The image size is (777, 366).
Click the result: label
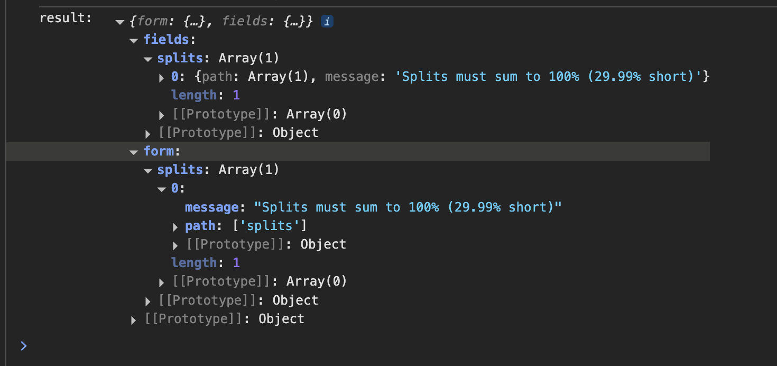click(x=66, y=18)
